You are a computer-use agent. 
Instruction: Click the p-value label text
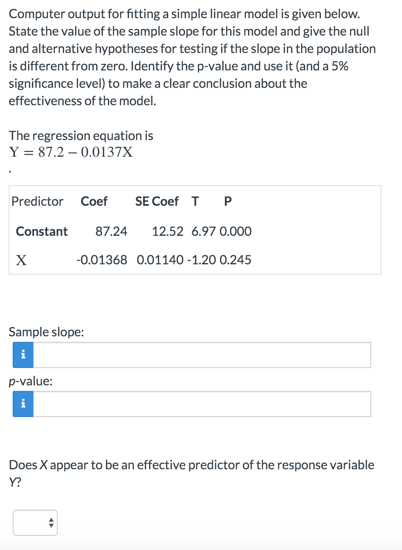(x=30, y=381)
